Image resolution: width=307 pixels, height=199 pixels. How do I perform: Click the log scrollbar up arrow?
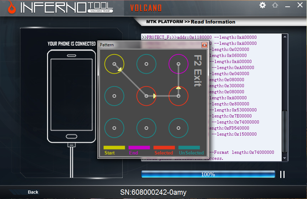coord(285,37)
